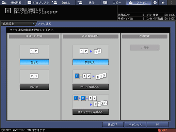Switch to the 読出し recall tab
The image size is (176, 132).
tap(63, 2)
